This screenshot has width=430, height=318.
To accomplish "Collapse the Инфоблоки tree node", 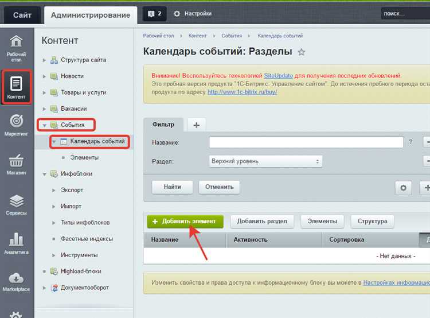I will tap(44, 174).
